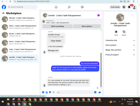Click the large listing photo in right panel
Screen dimensions: 140x106
coord(120,18)
